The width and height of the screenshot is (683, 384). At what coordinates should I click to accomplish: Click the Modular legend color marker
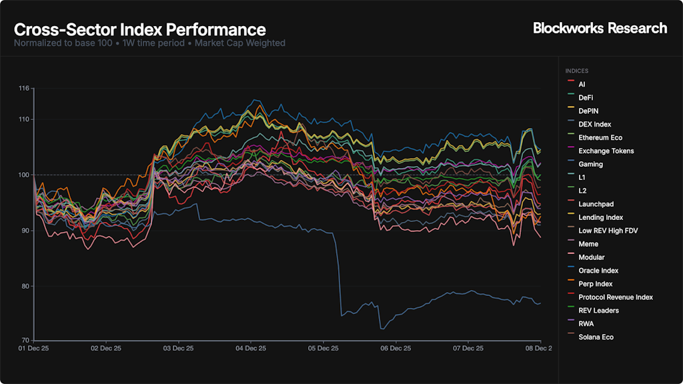(570, 258)
